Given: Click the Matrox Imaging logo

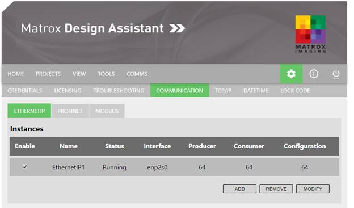Looking at the screenshot, I should (311, 34).
